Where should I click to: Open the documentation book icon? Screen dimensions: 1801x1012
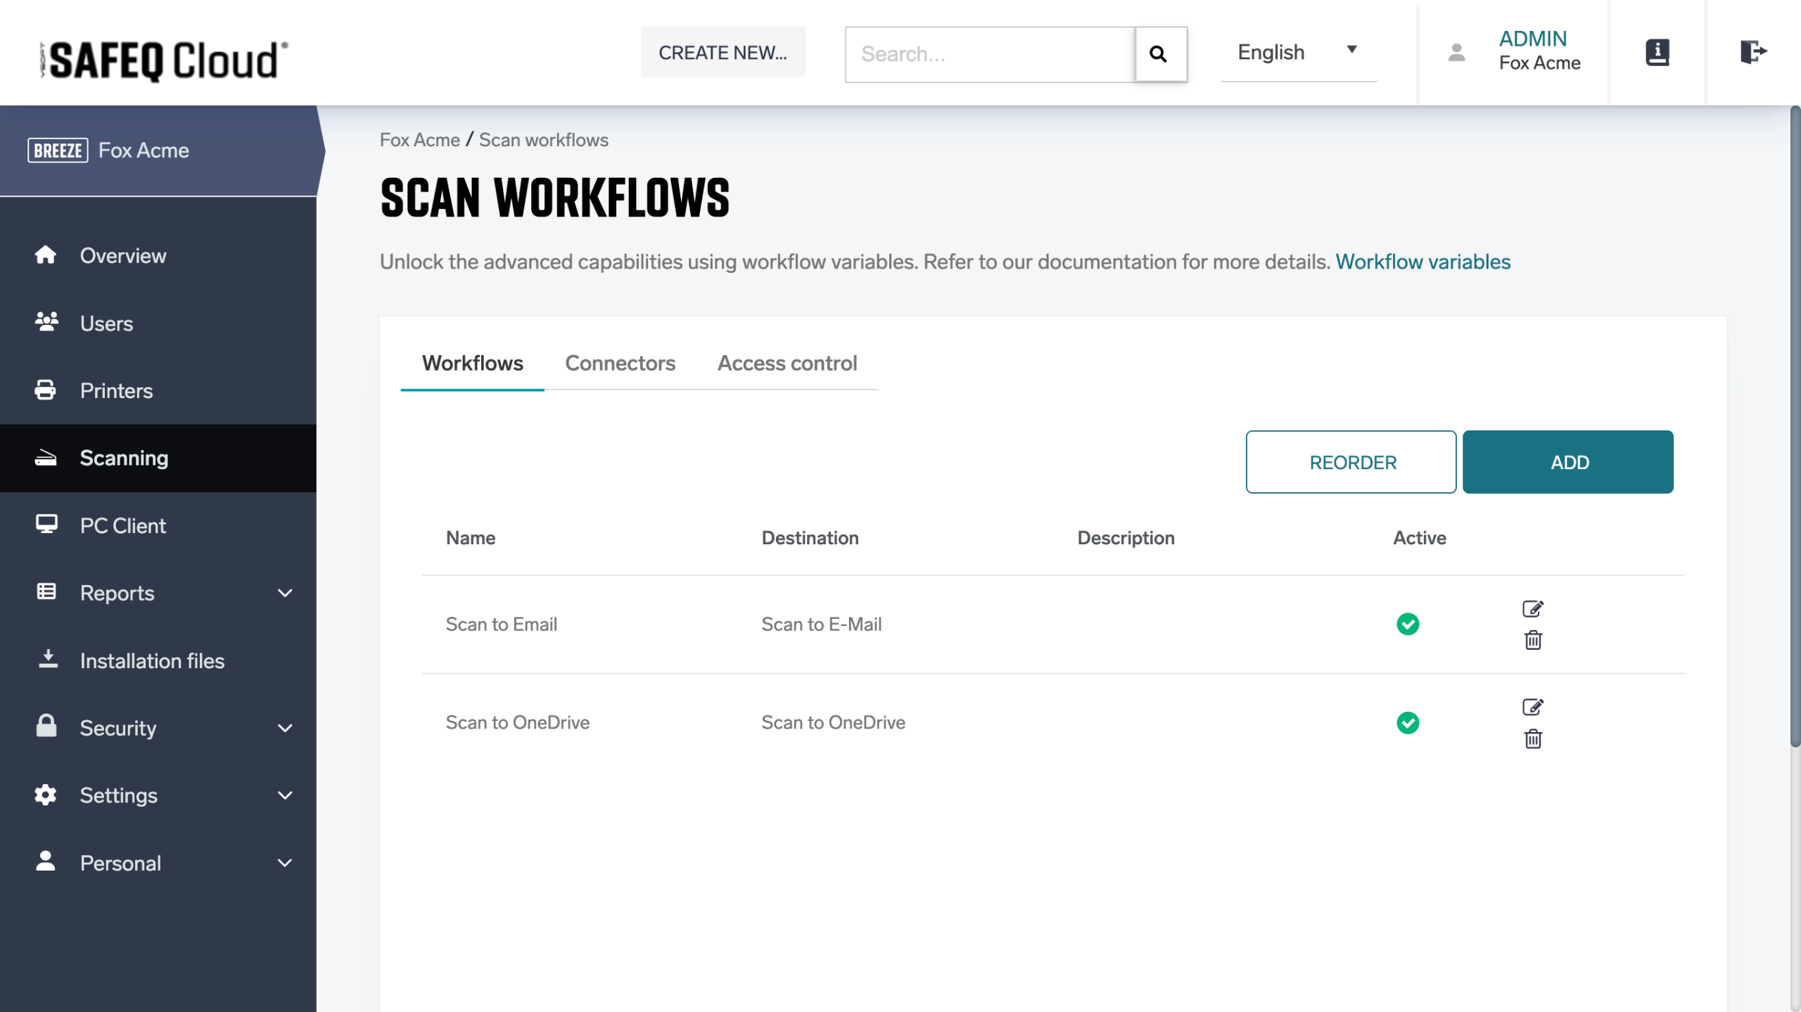1657,52
